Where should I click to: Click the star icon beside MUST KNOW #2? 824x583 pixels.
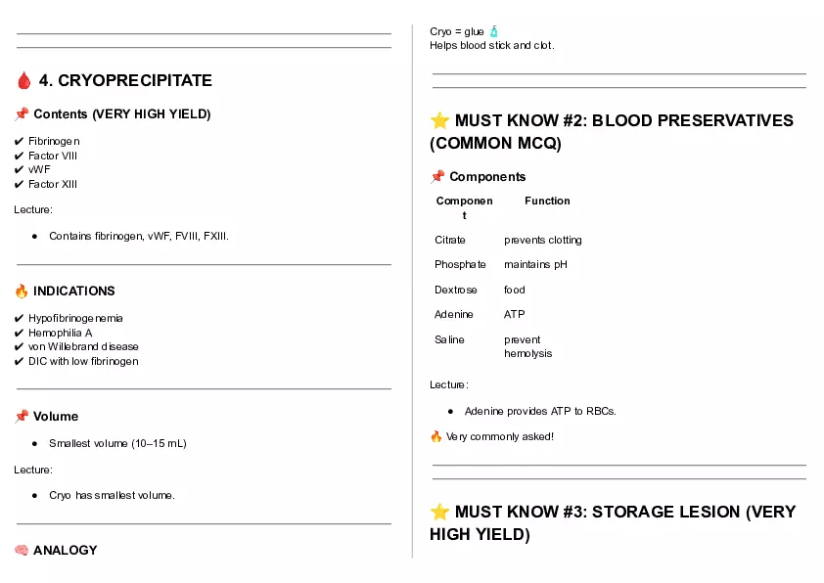(440, 121)
